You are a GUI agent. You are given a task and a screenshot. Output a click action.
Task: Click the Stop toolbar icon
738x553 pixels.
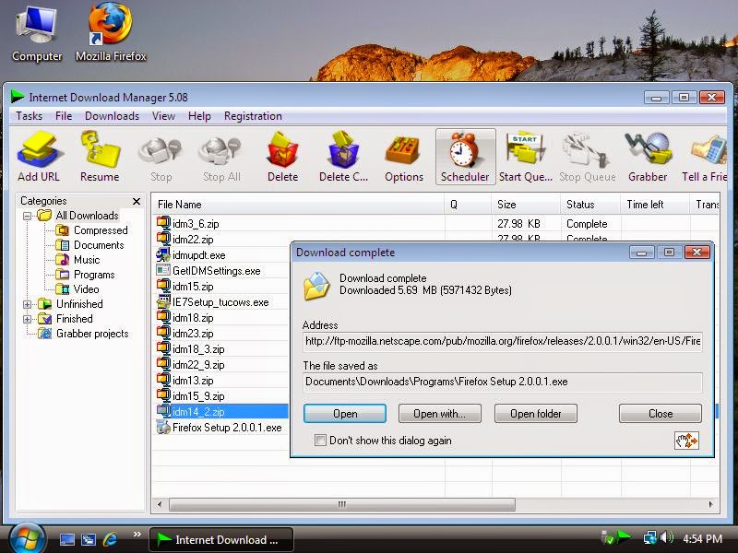[x=161, y=157]
